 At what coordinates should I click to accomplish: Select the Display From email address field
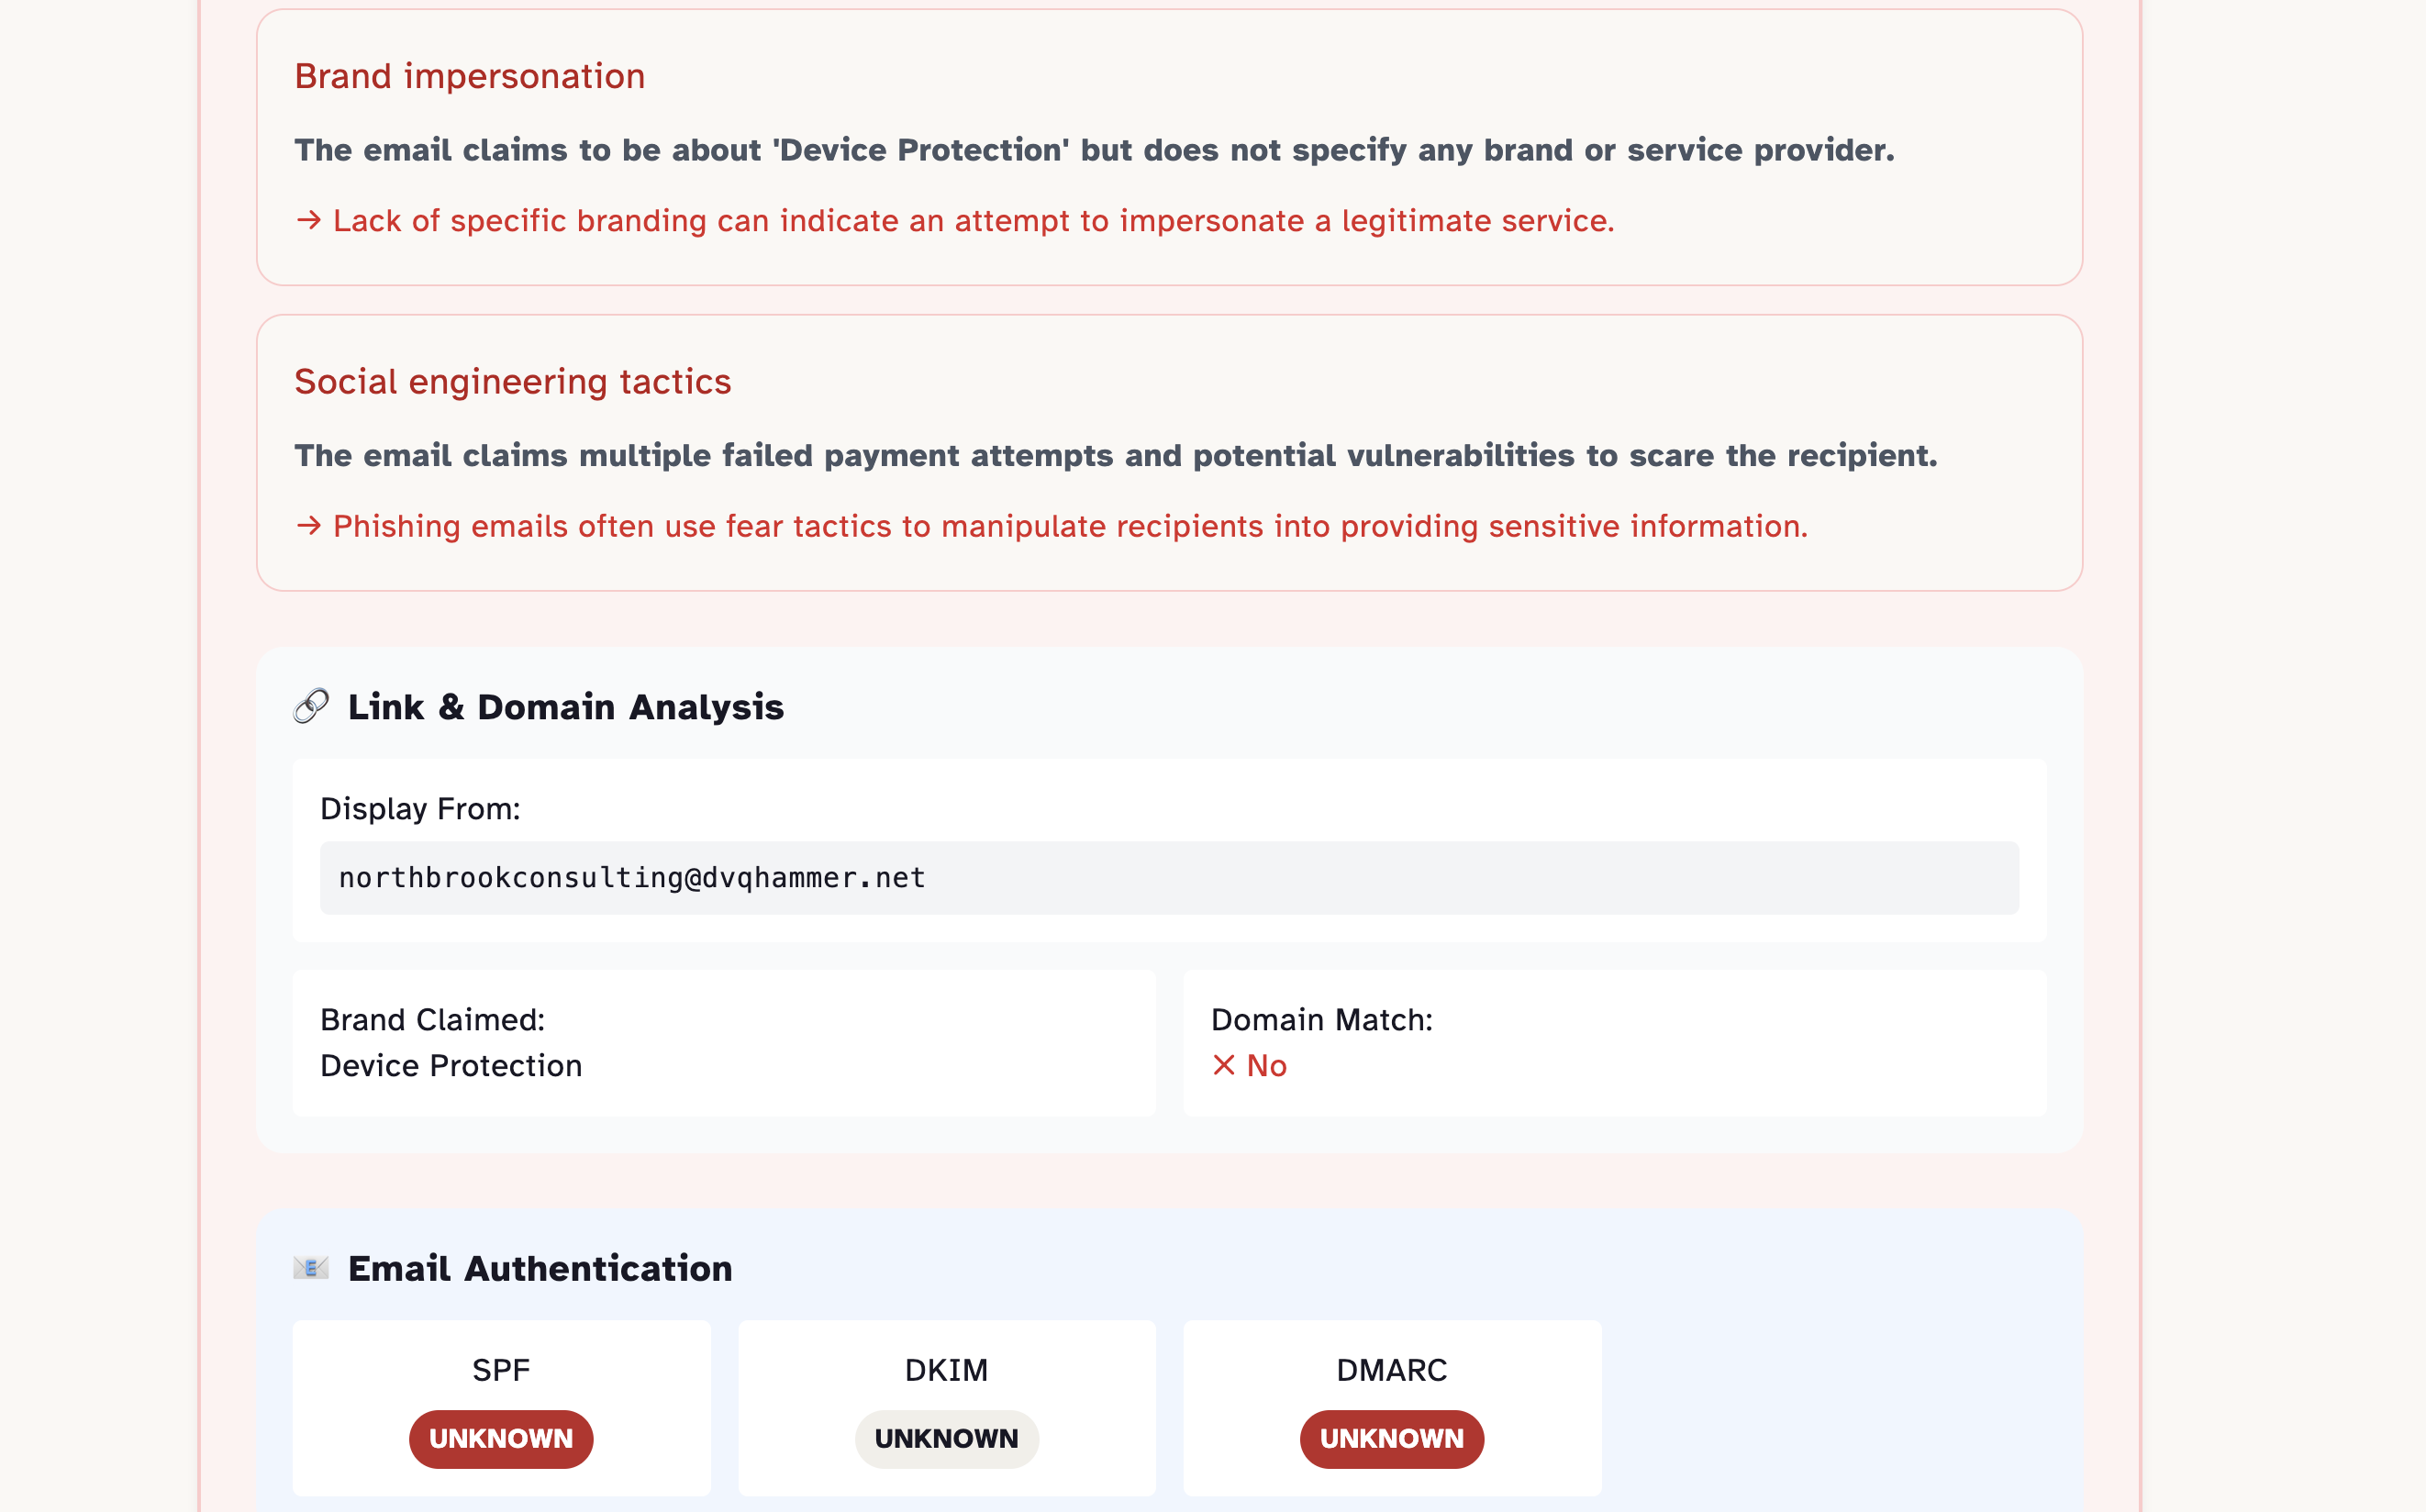(x=1168, y=877)
